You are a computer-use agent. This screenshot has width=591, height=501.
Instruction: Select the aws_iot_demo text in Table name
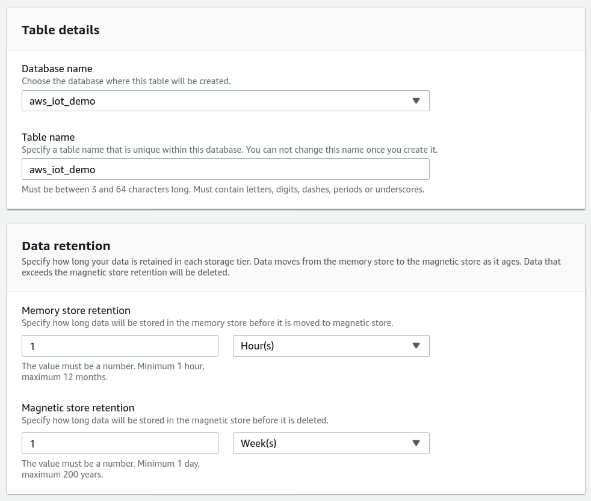(62, 169)
